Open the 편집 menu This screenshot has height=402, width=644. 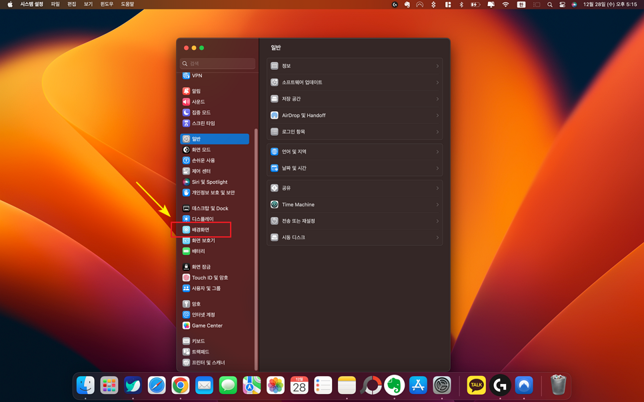72,4
